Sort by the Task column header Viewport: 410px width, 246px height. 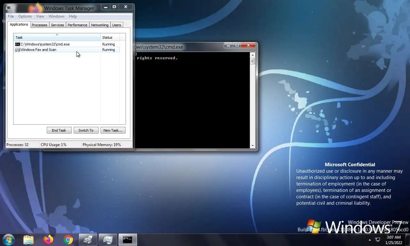(x=57, y=37)
